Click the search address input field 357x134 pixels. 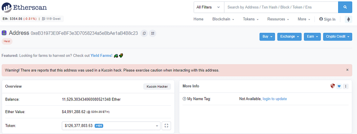(281, 7)
